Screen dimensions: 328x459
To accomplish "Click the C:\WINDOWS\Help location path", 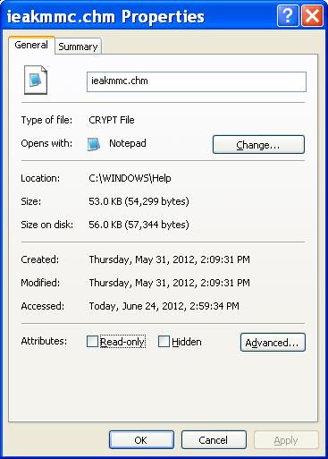I will pyautogui.click(x=130, y=178).
